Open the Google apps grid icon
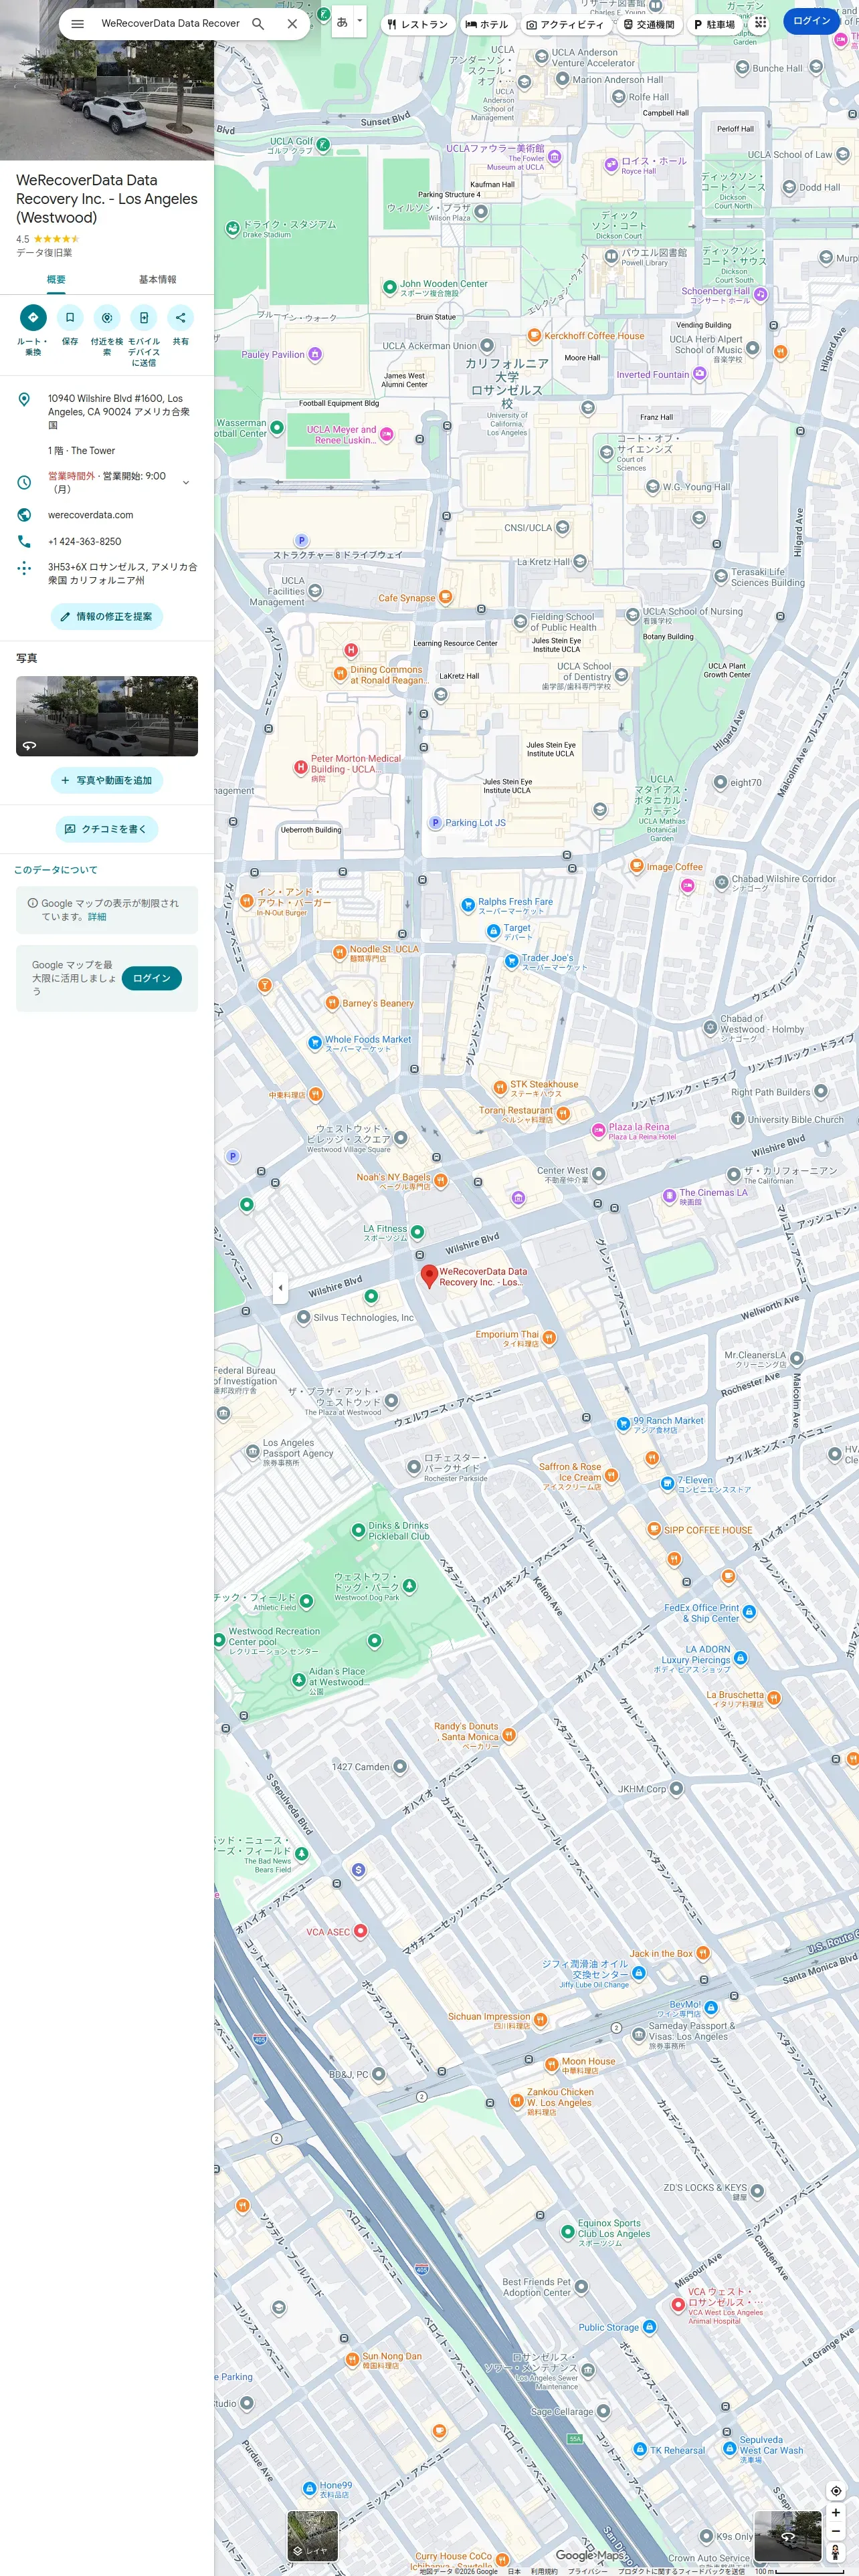The image size is (859, 2576). pyautogui.click(x=760, y=21)
